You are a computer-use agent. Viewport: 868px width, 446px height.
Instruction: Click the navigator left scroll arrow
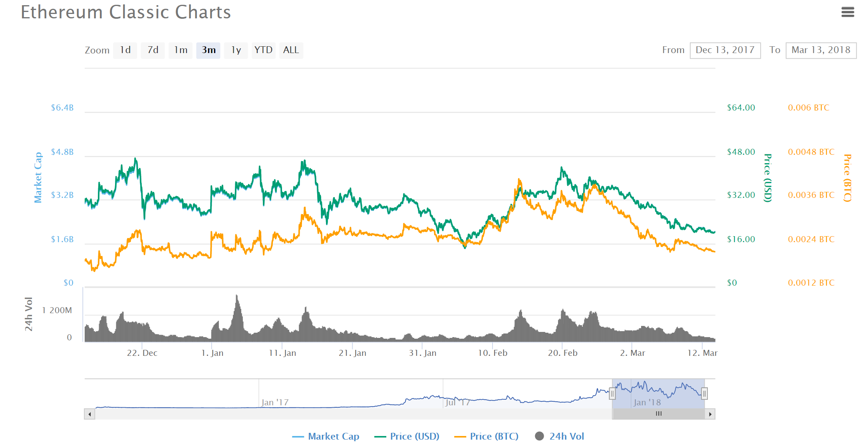(x=89, y=414)
